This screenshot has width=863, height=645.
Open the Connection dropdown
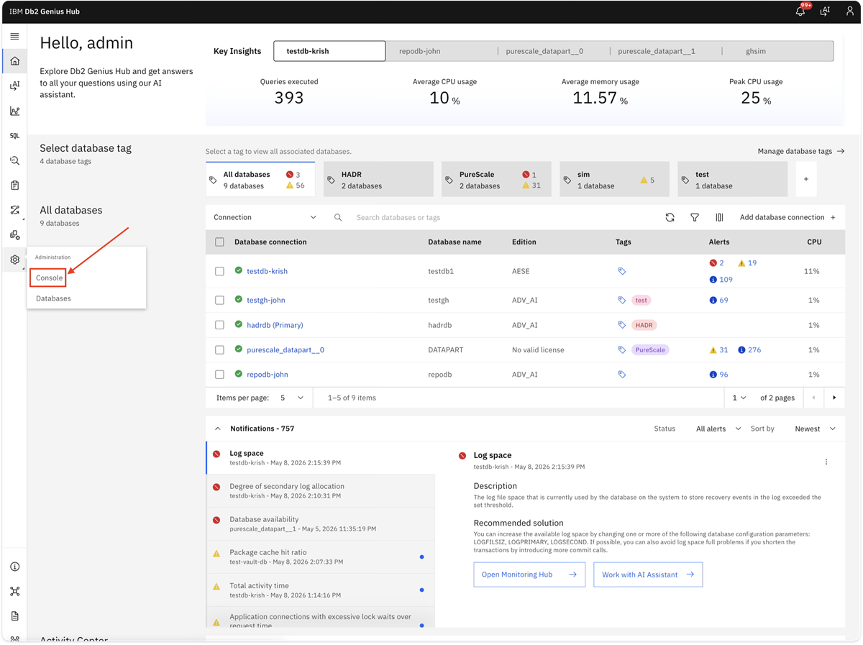(265, 217)
